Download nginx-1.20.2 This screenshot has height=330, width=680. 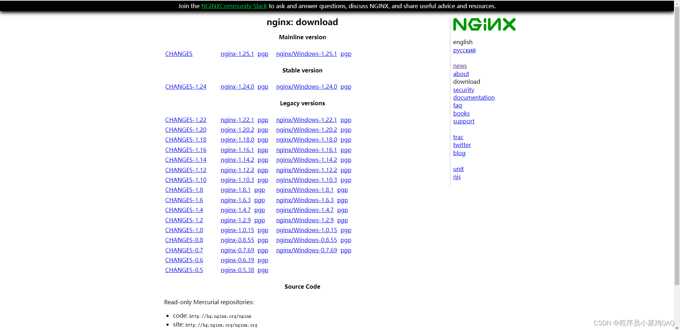[x=237, y=130]
